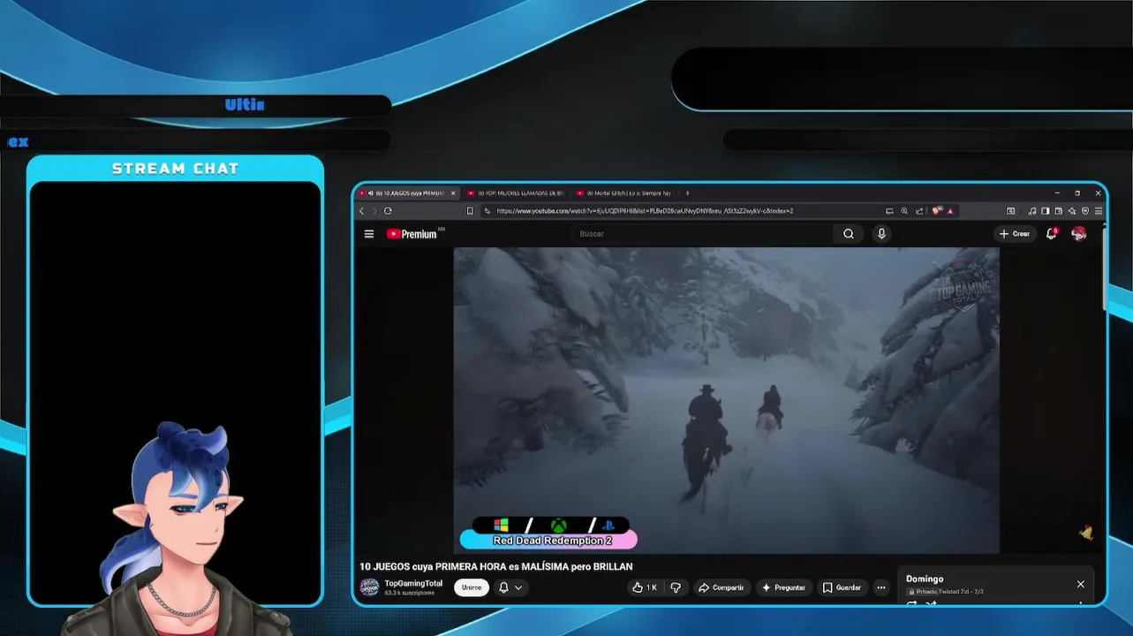
Task: Click the Buscar search field
Action: pos(702,234)
